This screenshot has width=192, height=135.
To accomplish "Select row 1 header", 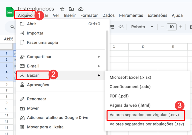I will 6,53.
